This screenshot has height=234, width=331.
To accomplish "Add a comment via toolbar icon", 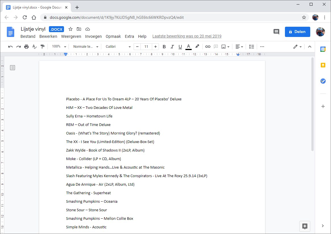I will 216,47.
